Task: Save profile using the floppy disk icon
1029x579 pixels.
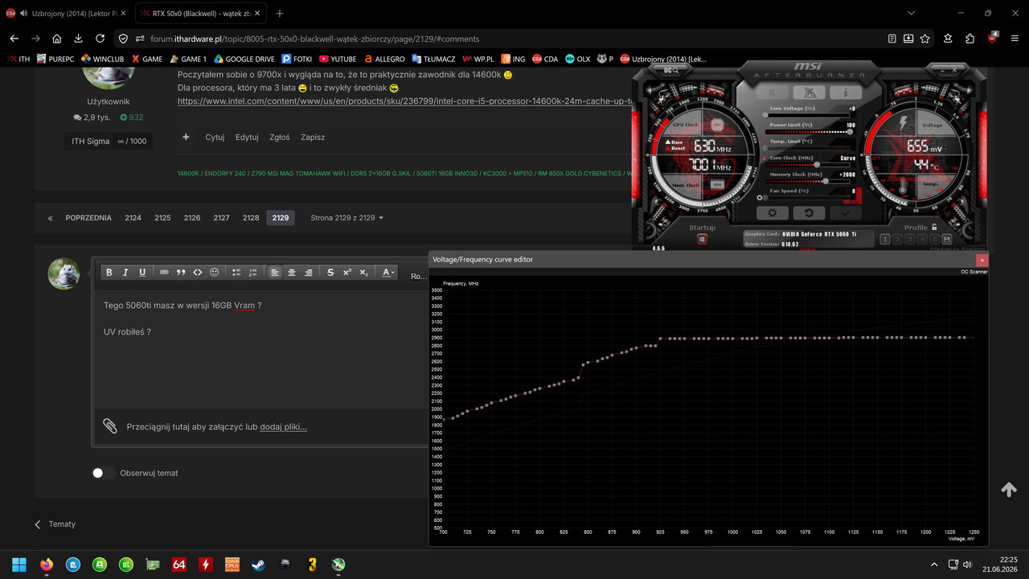Action: click(946, 239)
